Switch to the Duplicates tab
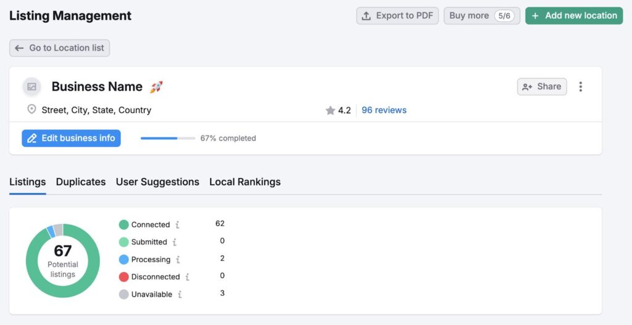Viewport: 632px width, 325px height. point(81,182)
